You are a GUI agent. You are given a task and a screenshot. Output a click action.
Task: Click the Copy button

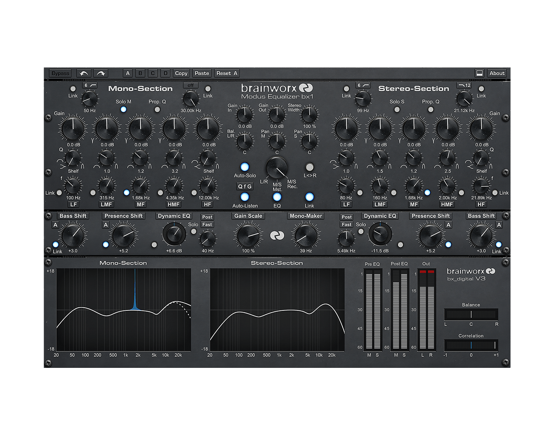[181, 73]
